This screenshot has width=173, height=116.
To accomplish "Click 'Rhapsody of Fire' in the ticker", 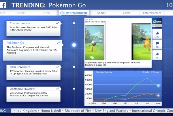I will pyautogui.click(x=78, y=111).
